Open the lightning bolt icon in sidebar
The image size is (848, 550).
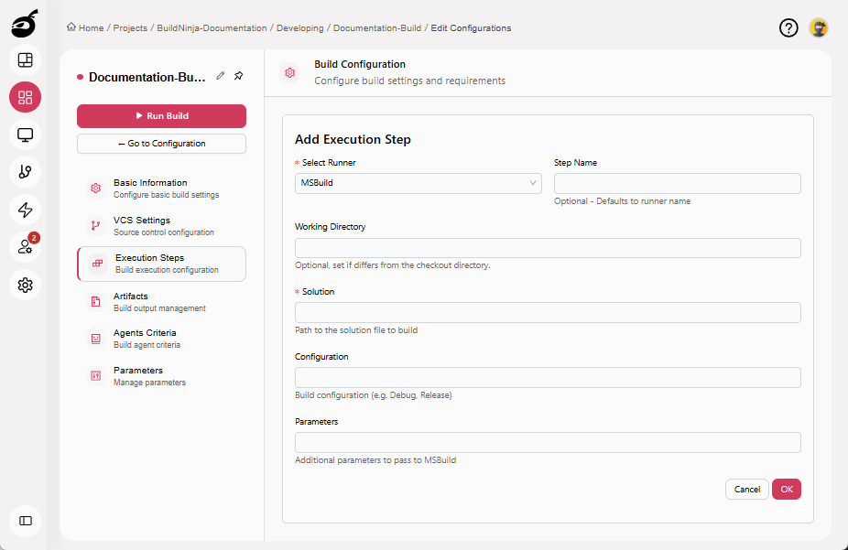click(x=25, y=210)
